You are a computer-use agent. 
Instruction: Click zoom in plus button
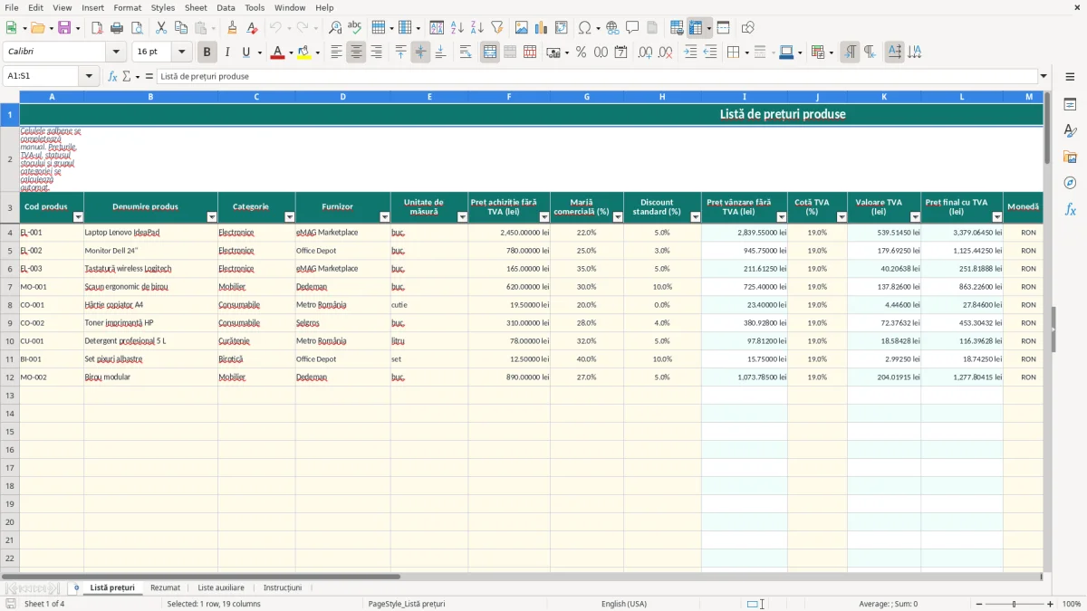tap(1051, 604)
